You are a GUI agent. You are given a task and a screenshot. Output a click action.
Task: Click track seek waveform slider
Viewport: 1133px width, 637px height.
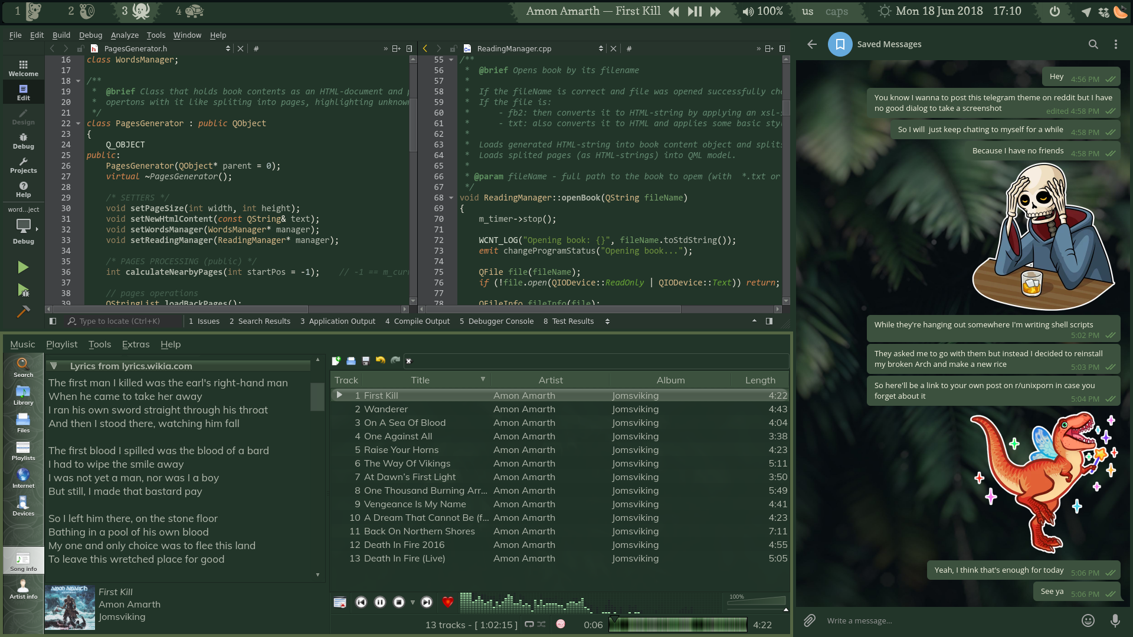(x=679, y=625)
